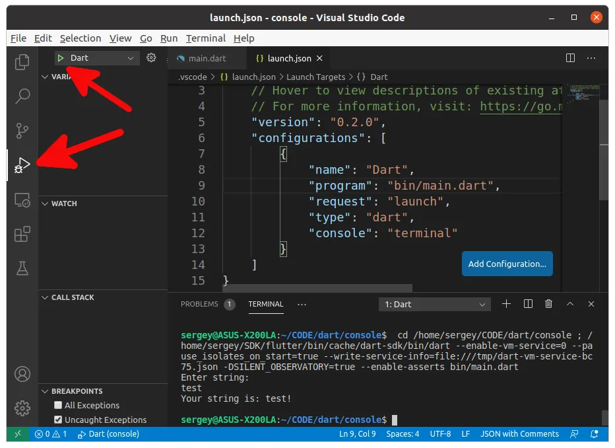Close the terminal panel
The height and width of the screenshot is (448, 615).
591,304
